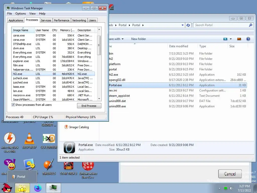The height and width of the screenshot is (193, 257).
Task: Click the change view icon in Explorer
Action: point(225,39)
